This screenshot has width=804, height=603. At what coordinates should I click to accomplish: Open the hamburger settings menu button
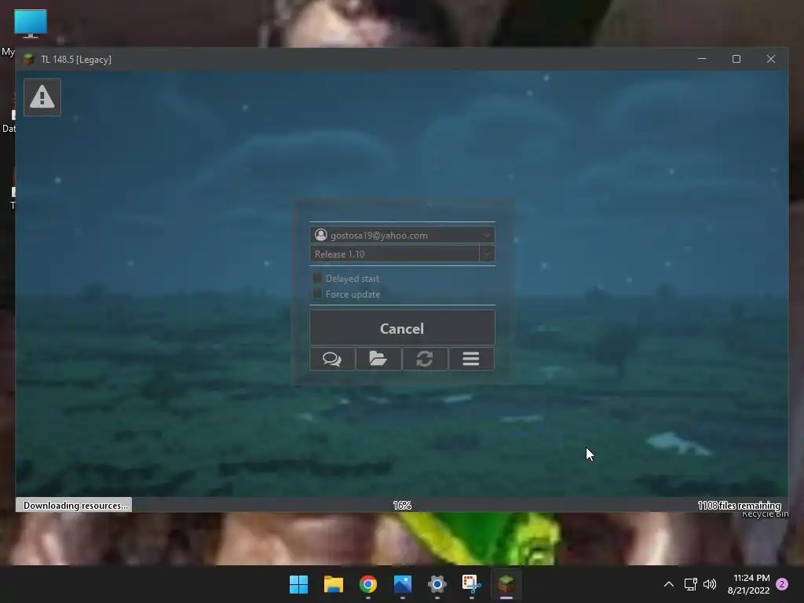[471, 358]
